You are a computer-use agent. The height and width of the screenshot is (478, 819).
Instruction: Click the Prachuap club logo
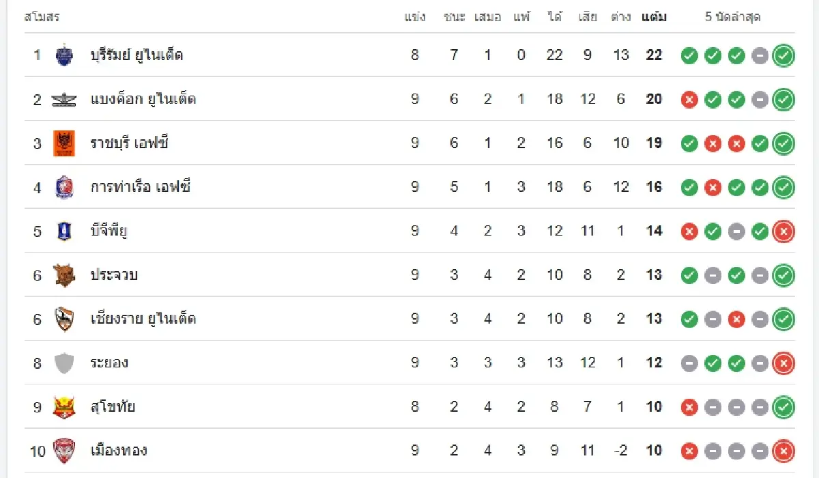click(63, 275)
